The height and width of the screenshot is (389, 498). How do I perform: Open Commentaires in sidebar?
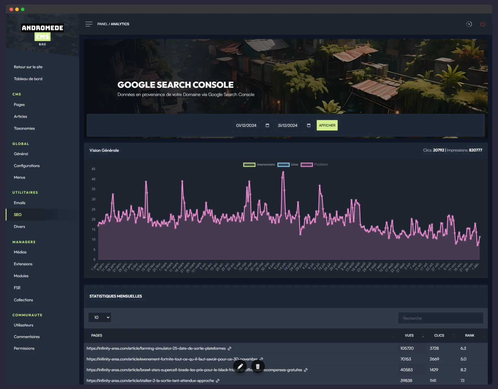pos(27,337)
